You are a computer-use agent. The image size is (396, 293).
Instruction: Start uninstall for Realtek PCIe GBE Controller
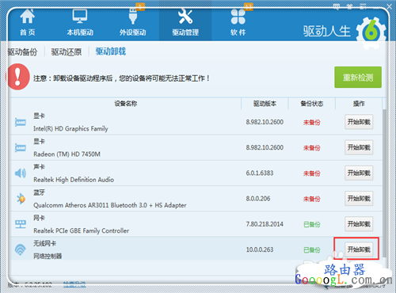tap(359, 224)
